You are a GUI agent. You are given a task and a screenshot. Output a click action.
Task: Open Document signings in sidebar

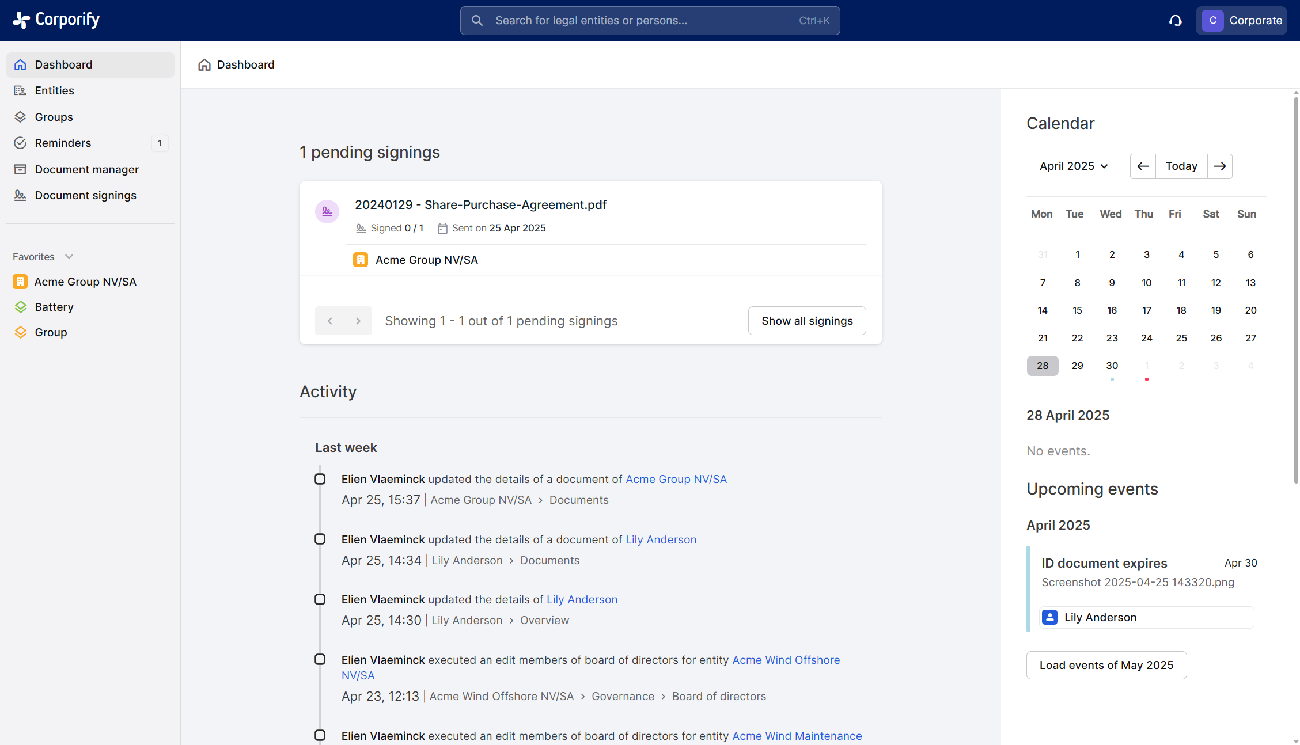pos(85,195)
